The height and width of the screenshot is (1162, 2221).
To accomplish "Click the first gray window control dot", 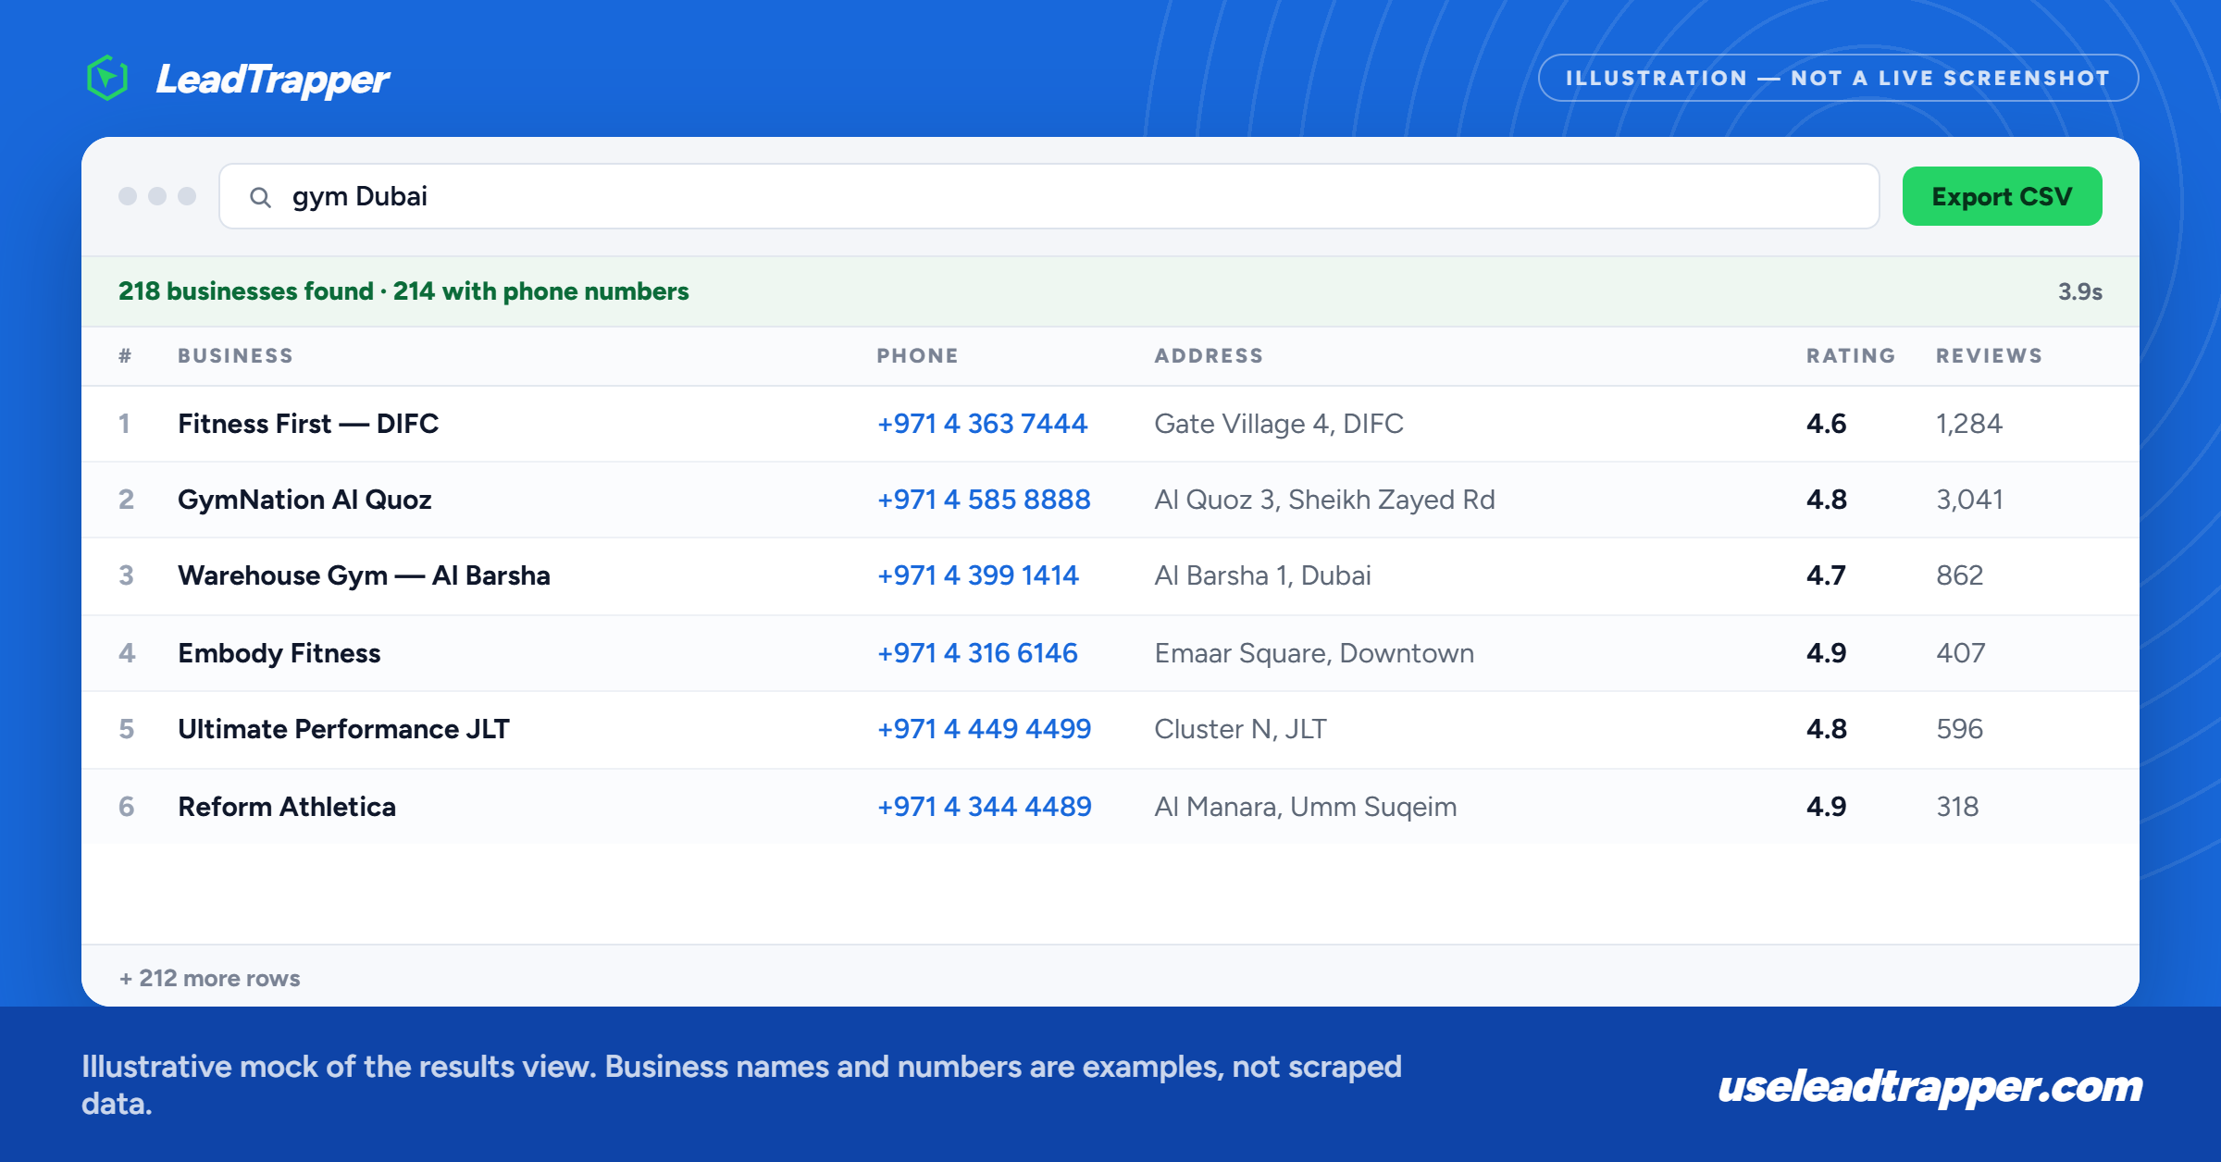I will pyautogui.click(x=128, y=196).
